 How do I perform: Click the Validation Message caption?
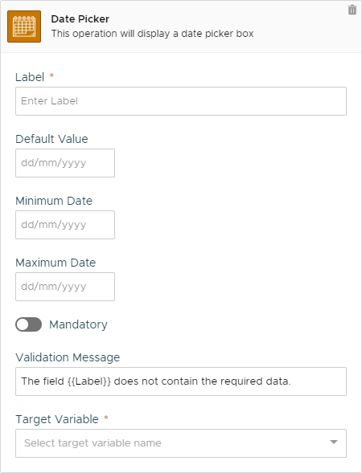tap(68, 357)
